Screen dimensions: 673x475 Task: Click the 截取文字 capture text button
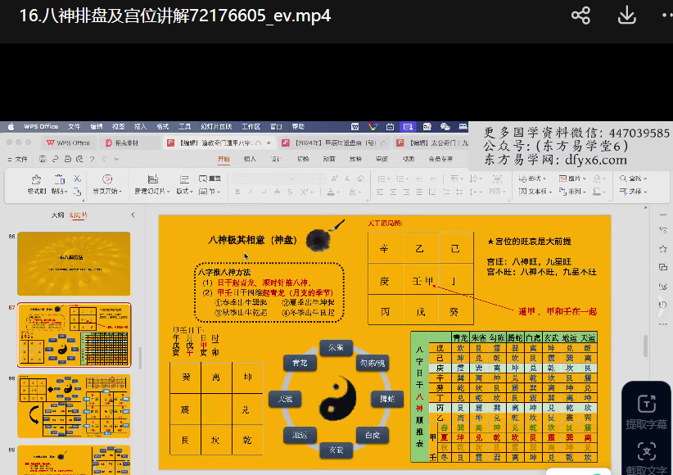point(646,459)
